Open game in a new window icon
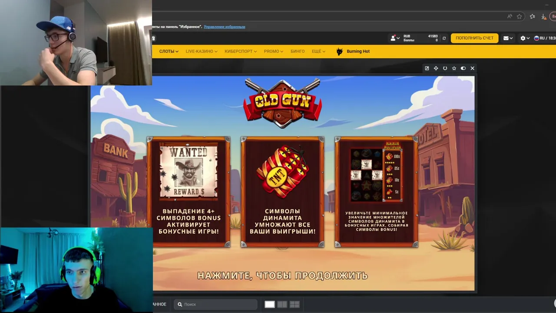Image resolution: width=556 pixels, height=313 pixels. 427,68
